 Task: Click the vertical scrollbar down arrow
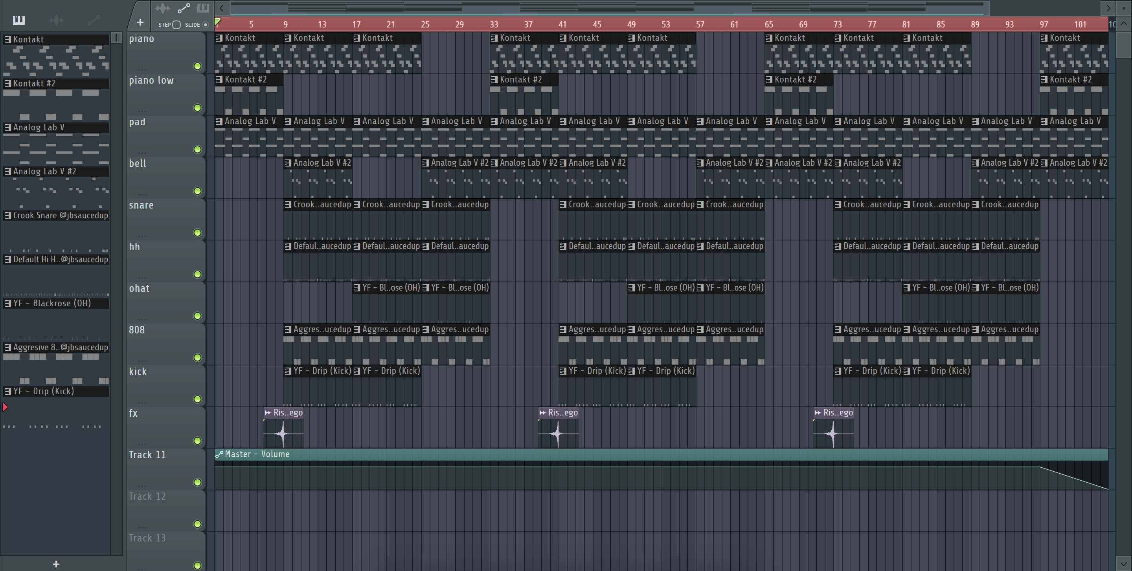click(x=1124, y=564)
